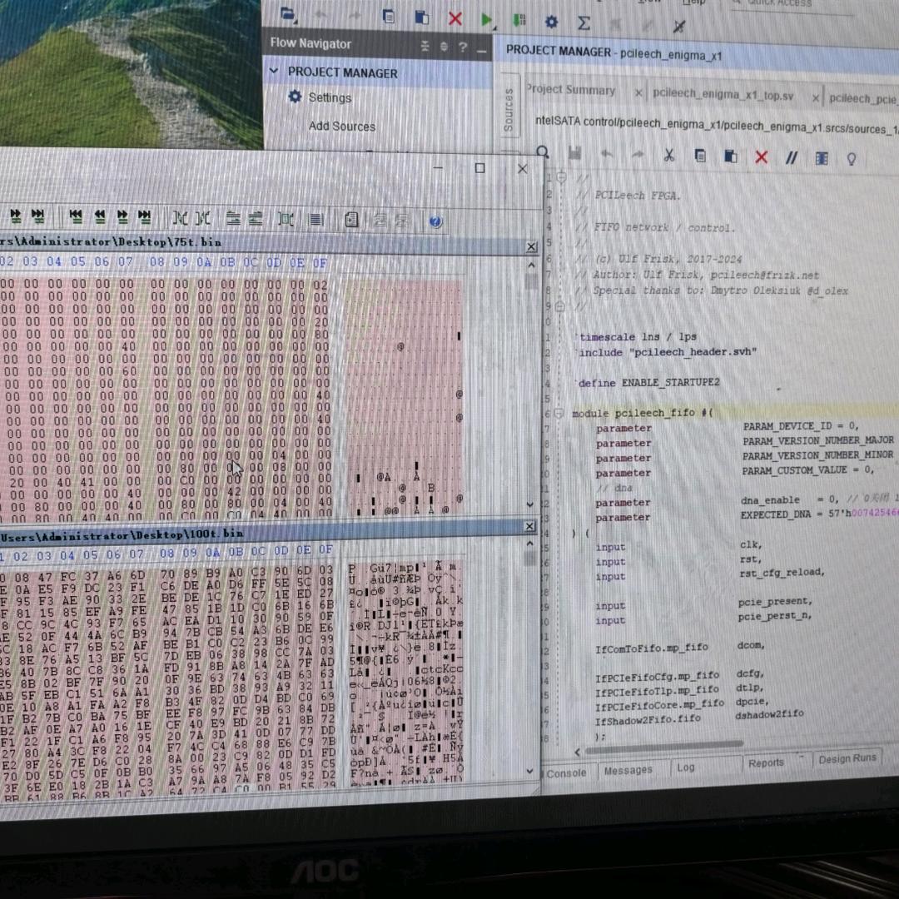Click the lightbulb icon in editor toolbar

(852, 158)
